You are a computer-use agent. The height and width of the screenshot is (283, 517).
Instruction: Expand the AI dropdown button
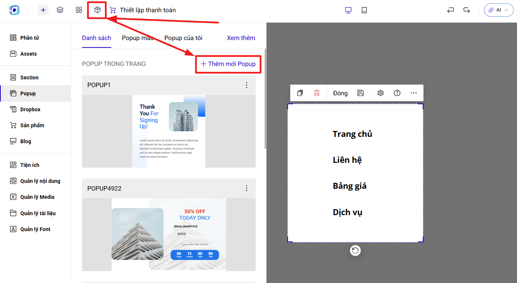tap(498, 10)
